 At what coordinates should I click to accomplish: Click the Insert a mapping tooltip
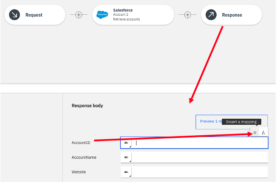tap(241, 122)
